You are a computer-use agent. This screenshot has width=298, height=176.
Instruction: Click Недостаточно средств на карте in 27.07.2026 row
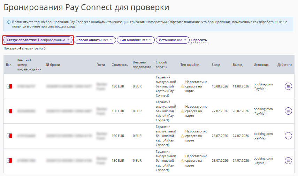[x=196, y=111]
